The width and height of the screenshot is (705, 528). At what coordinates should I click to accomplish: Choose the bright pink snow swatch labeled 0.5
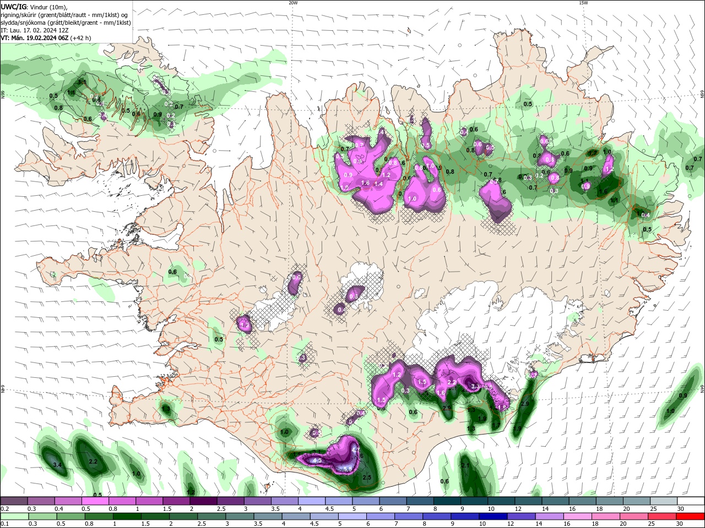pos(95,501)
